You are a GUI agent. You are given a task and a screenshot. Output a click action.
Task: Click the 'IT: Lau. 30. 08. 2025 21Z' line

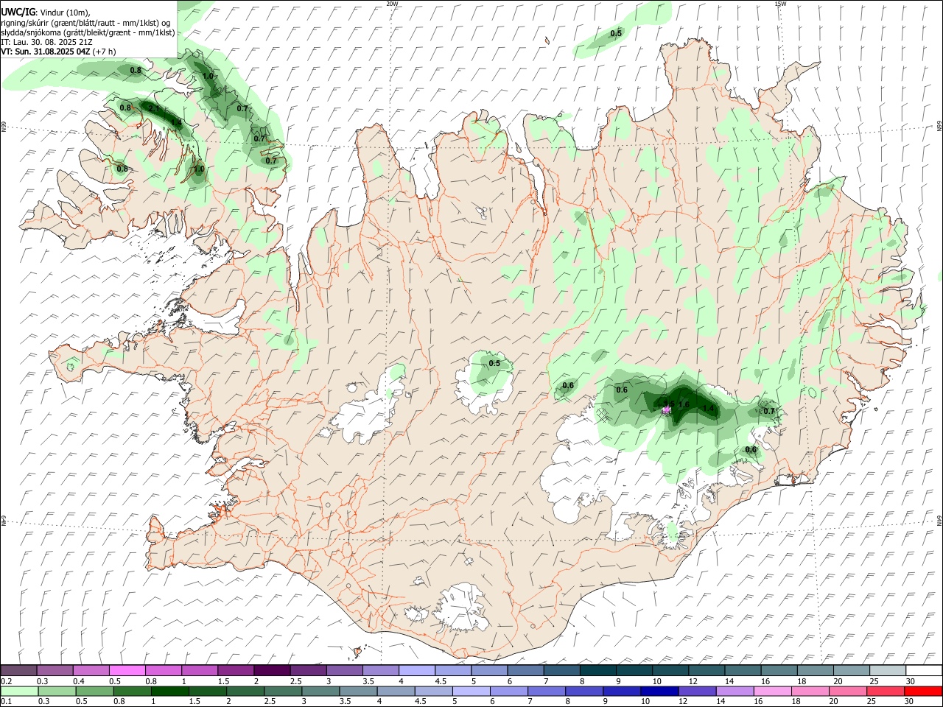coord(47,42)
